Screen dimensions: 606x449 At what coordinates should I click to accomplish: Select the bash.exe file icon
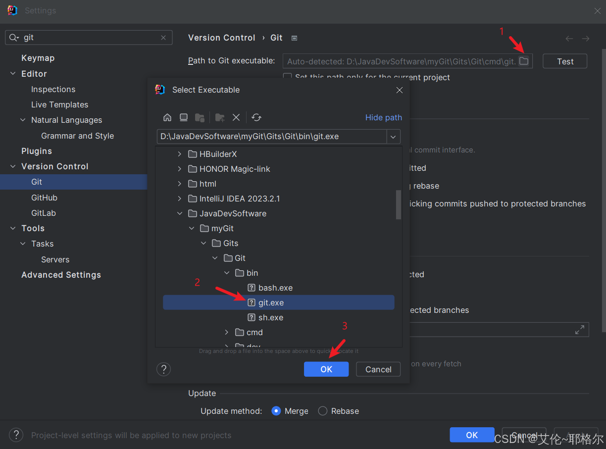point(252,288)
